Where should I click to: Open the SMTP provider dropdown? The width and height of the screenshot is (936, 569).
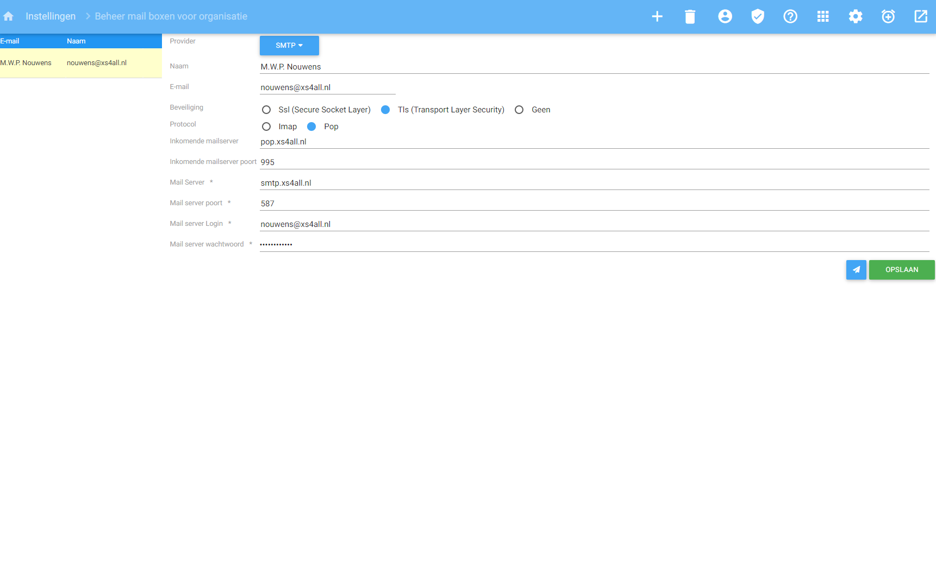click(289, 46)
